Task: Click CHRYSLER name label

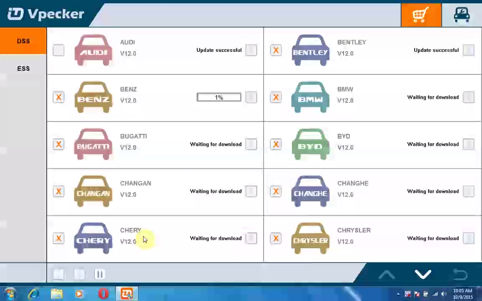Action: coord(354,230)
